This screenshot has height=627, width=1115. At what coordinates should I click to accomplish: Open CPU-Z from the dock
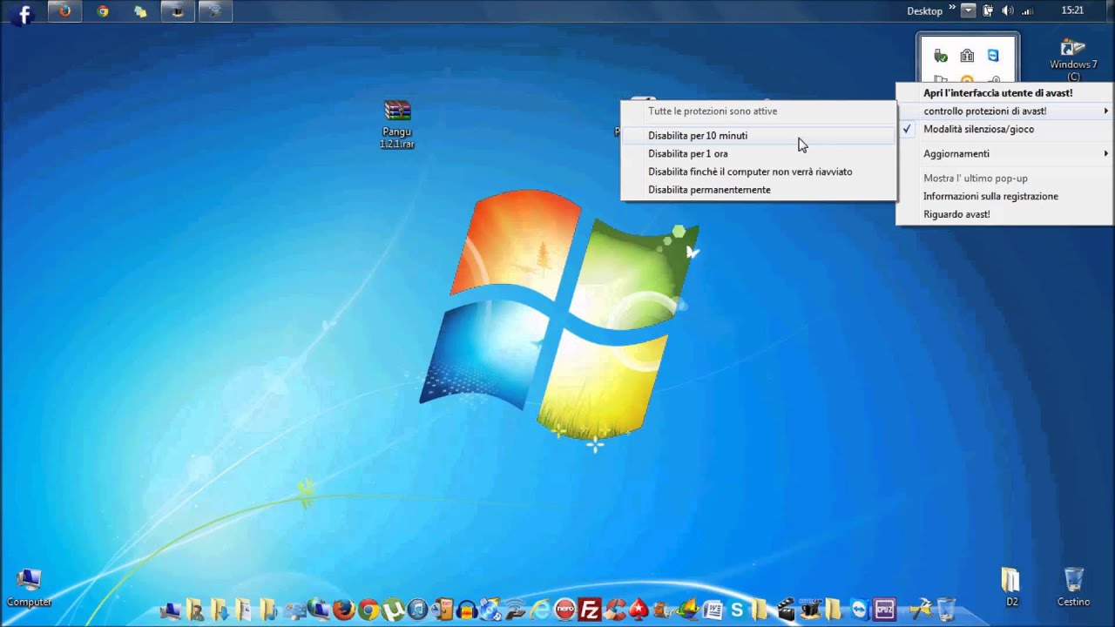click(x=884, y=609)
